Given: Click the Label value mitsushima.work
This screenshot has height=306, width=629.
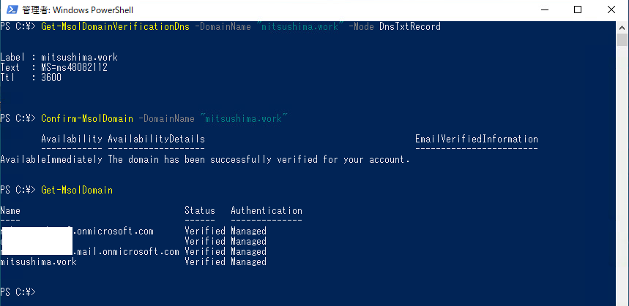Looking at the screenshot, I should (x=79, y=57).
